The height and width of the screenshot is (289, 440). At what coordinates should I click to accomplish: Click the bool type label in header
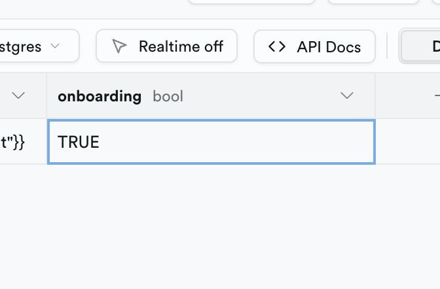click(168, 96)
